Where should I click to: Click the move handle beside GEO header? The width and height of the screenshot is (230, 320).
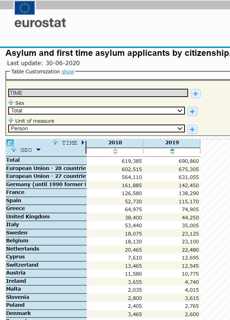coord(14,149)
